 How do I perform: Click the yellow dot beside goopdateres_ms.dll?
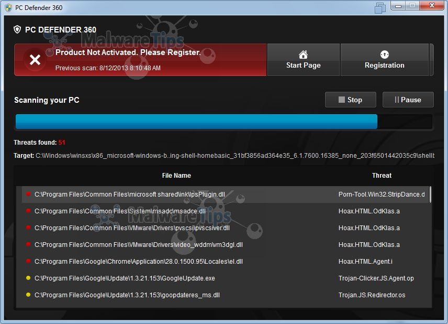[x=28, y=295]
